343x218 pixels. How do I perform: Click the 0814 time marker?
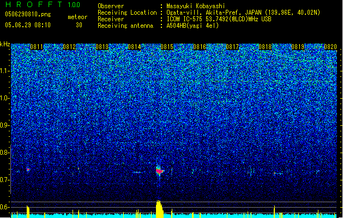click(134, 47)
